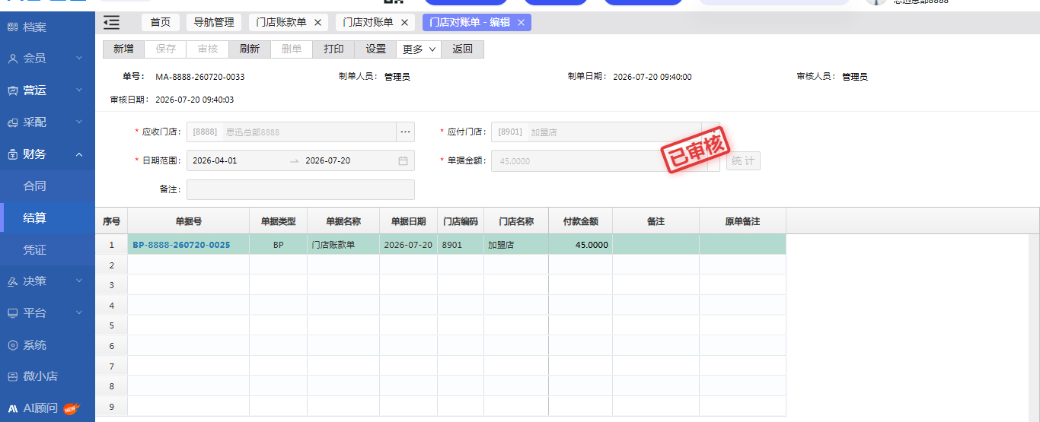Click the 付款金额 column header

[x=580, y=221]
